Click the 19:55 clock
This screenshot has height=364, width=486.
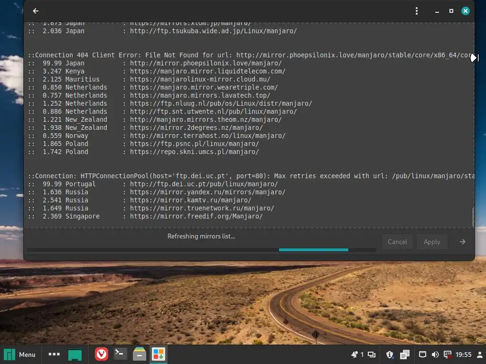pos(463,355)
